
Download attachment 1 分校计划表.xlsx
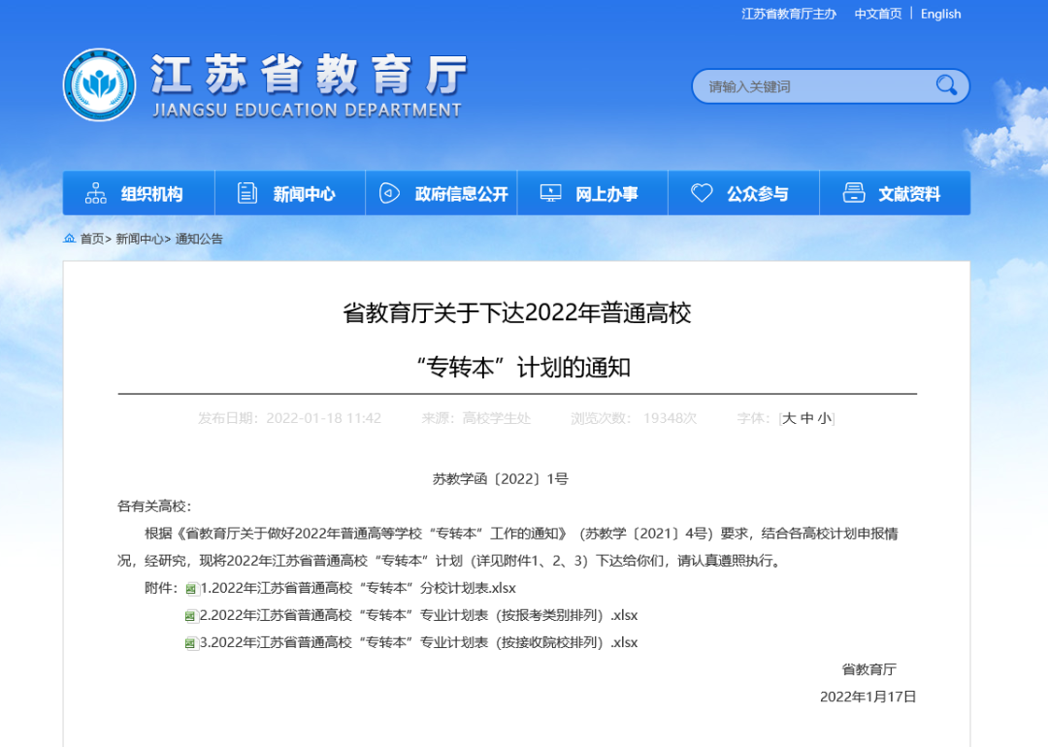[357, 588]
